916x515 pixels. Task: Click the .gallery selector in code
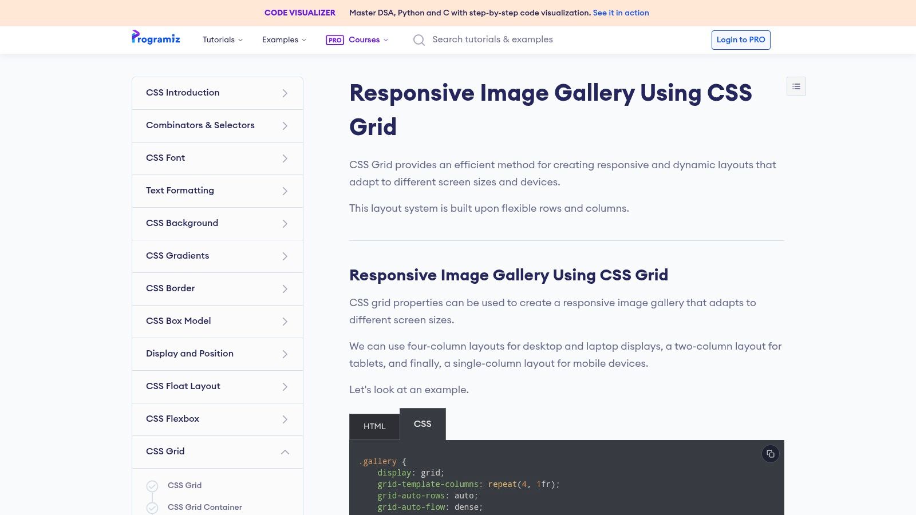click(377, 461)
